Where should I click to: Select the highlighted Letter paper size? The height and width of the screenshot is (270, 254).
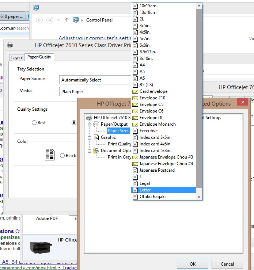tap(164, 190)
